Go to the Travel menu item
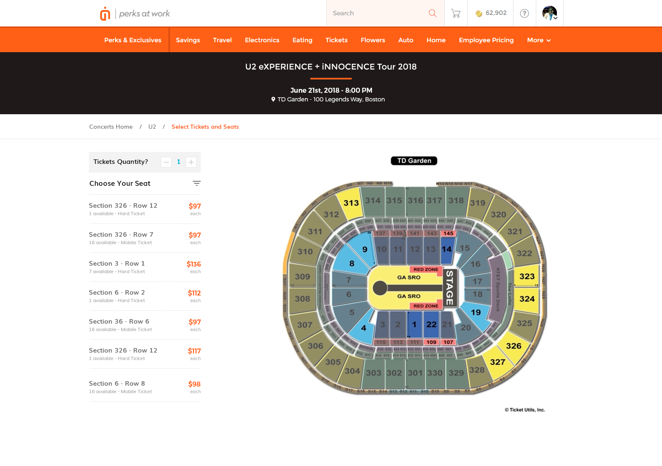 tap(222, 40)
